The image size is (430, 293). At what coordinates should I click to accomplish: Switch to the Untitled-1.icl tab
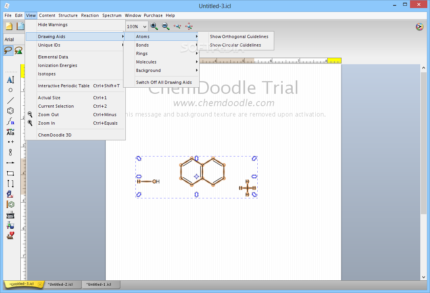(x=101, y=285)
